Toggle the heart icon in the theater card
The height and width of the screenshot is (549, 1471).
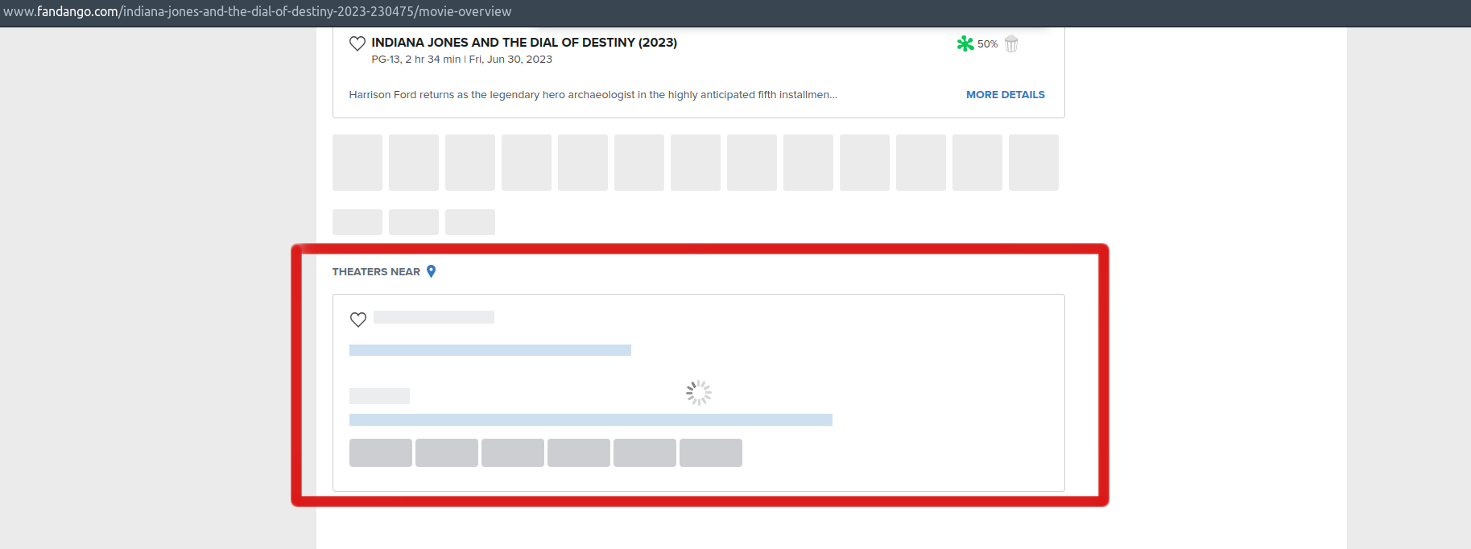358,320
